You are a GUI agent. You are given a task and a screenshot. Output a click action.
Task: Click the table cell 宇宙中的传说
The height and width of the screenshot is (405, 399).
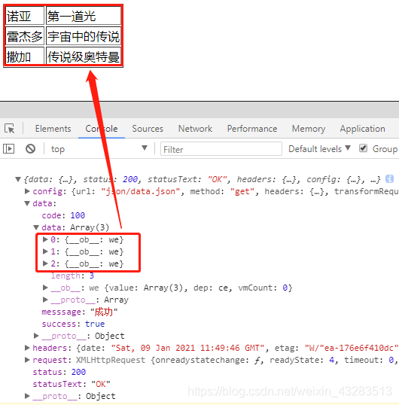[x=84, y=36]
